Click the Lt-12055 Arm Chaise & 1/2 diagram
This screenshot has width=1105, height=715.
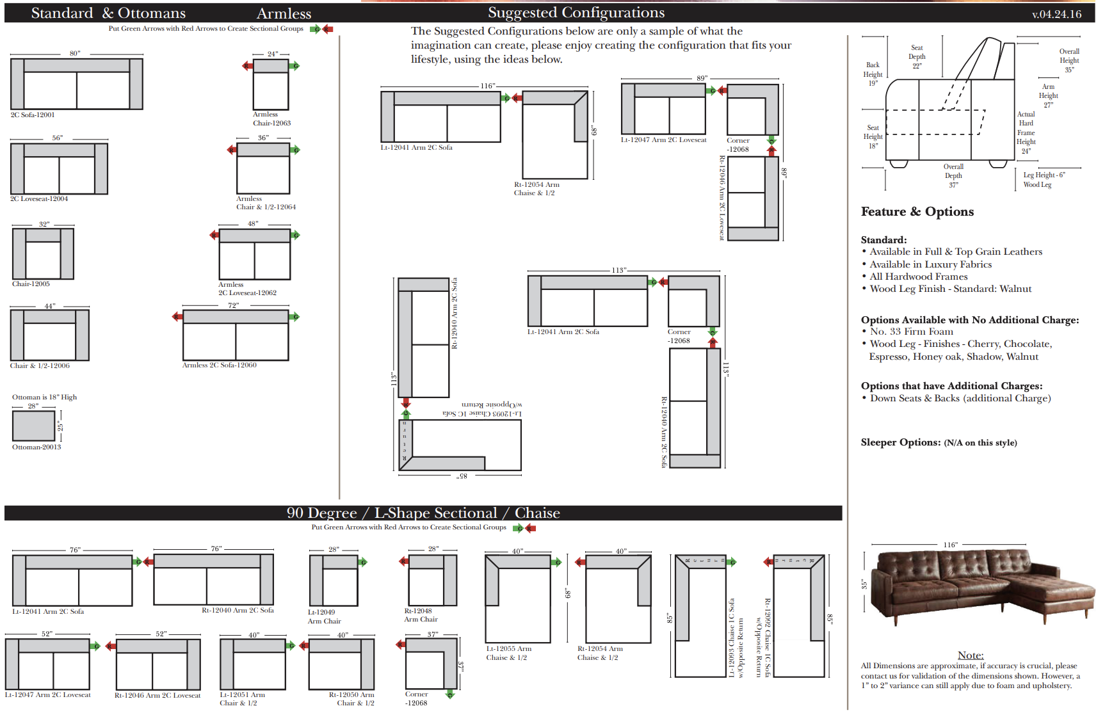pyautogui.click(x=518, y=599)
